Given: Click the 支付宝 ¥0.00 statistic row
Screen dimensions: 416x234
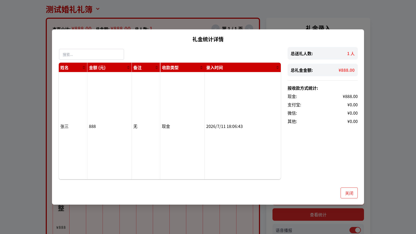Looking at the screenshot, I should pos(323,105).
